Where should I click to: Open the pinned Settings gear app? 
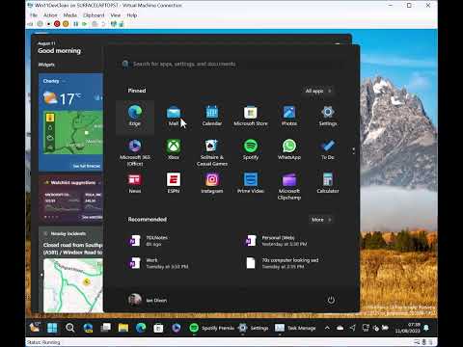pos(328,117)
